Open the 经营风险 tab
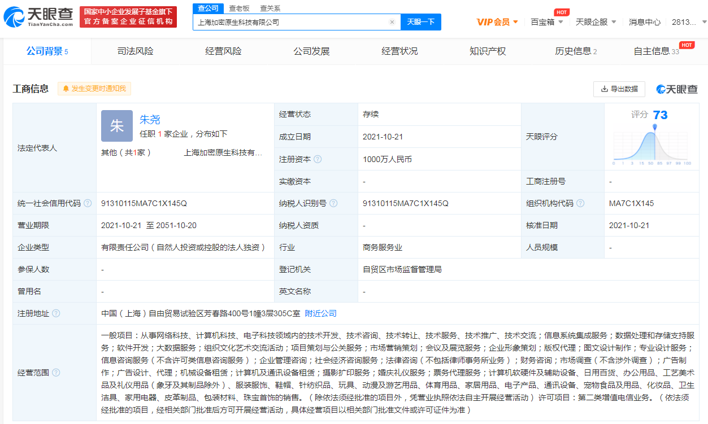This screenshot has width=708, height=424. [223, 51]
